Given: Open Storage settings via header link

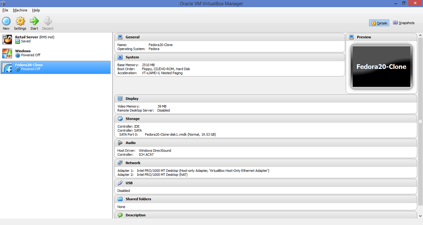Looking at the screenshot, I should click(133, 119).
